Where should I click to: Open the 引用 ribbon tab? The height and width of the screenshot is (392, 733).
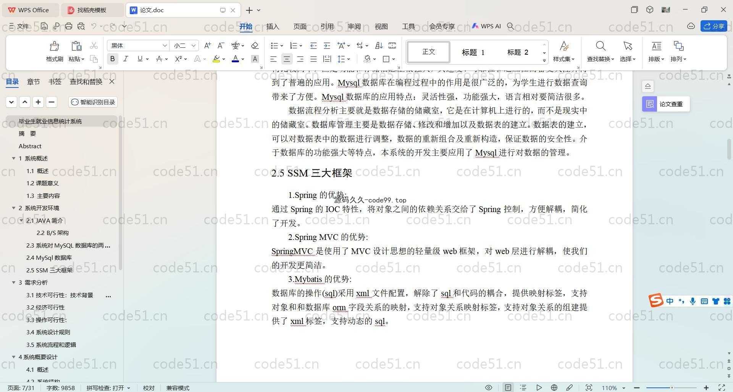(x=327, y=26)
